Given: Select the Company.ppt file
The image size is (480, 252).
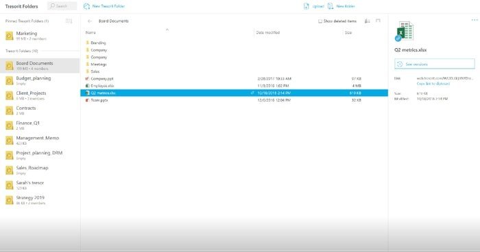Looking at the screenshot, I should 102,79.
